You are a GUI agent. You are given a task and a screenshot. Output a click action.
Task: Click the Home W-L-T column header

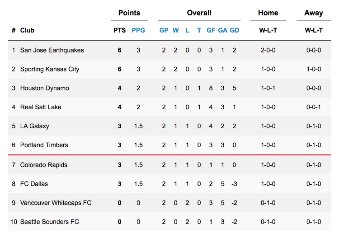pyautogui.click(x=268, y=30)
